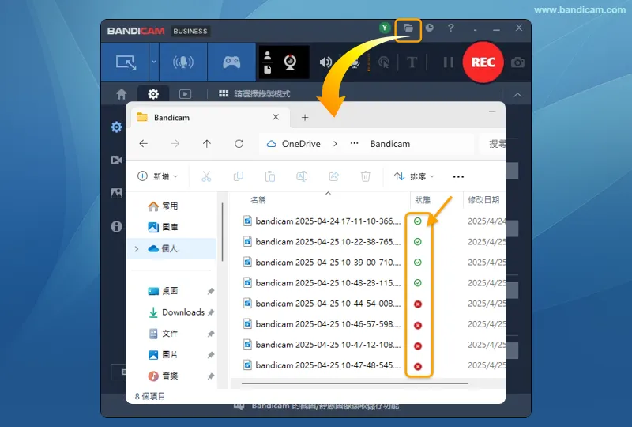Collapse Bandicam panel with up chevron
Screen dimensions: 632x427
click(517, 95)
